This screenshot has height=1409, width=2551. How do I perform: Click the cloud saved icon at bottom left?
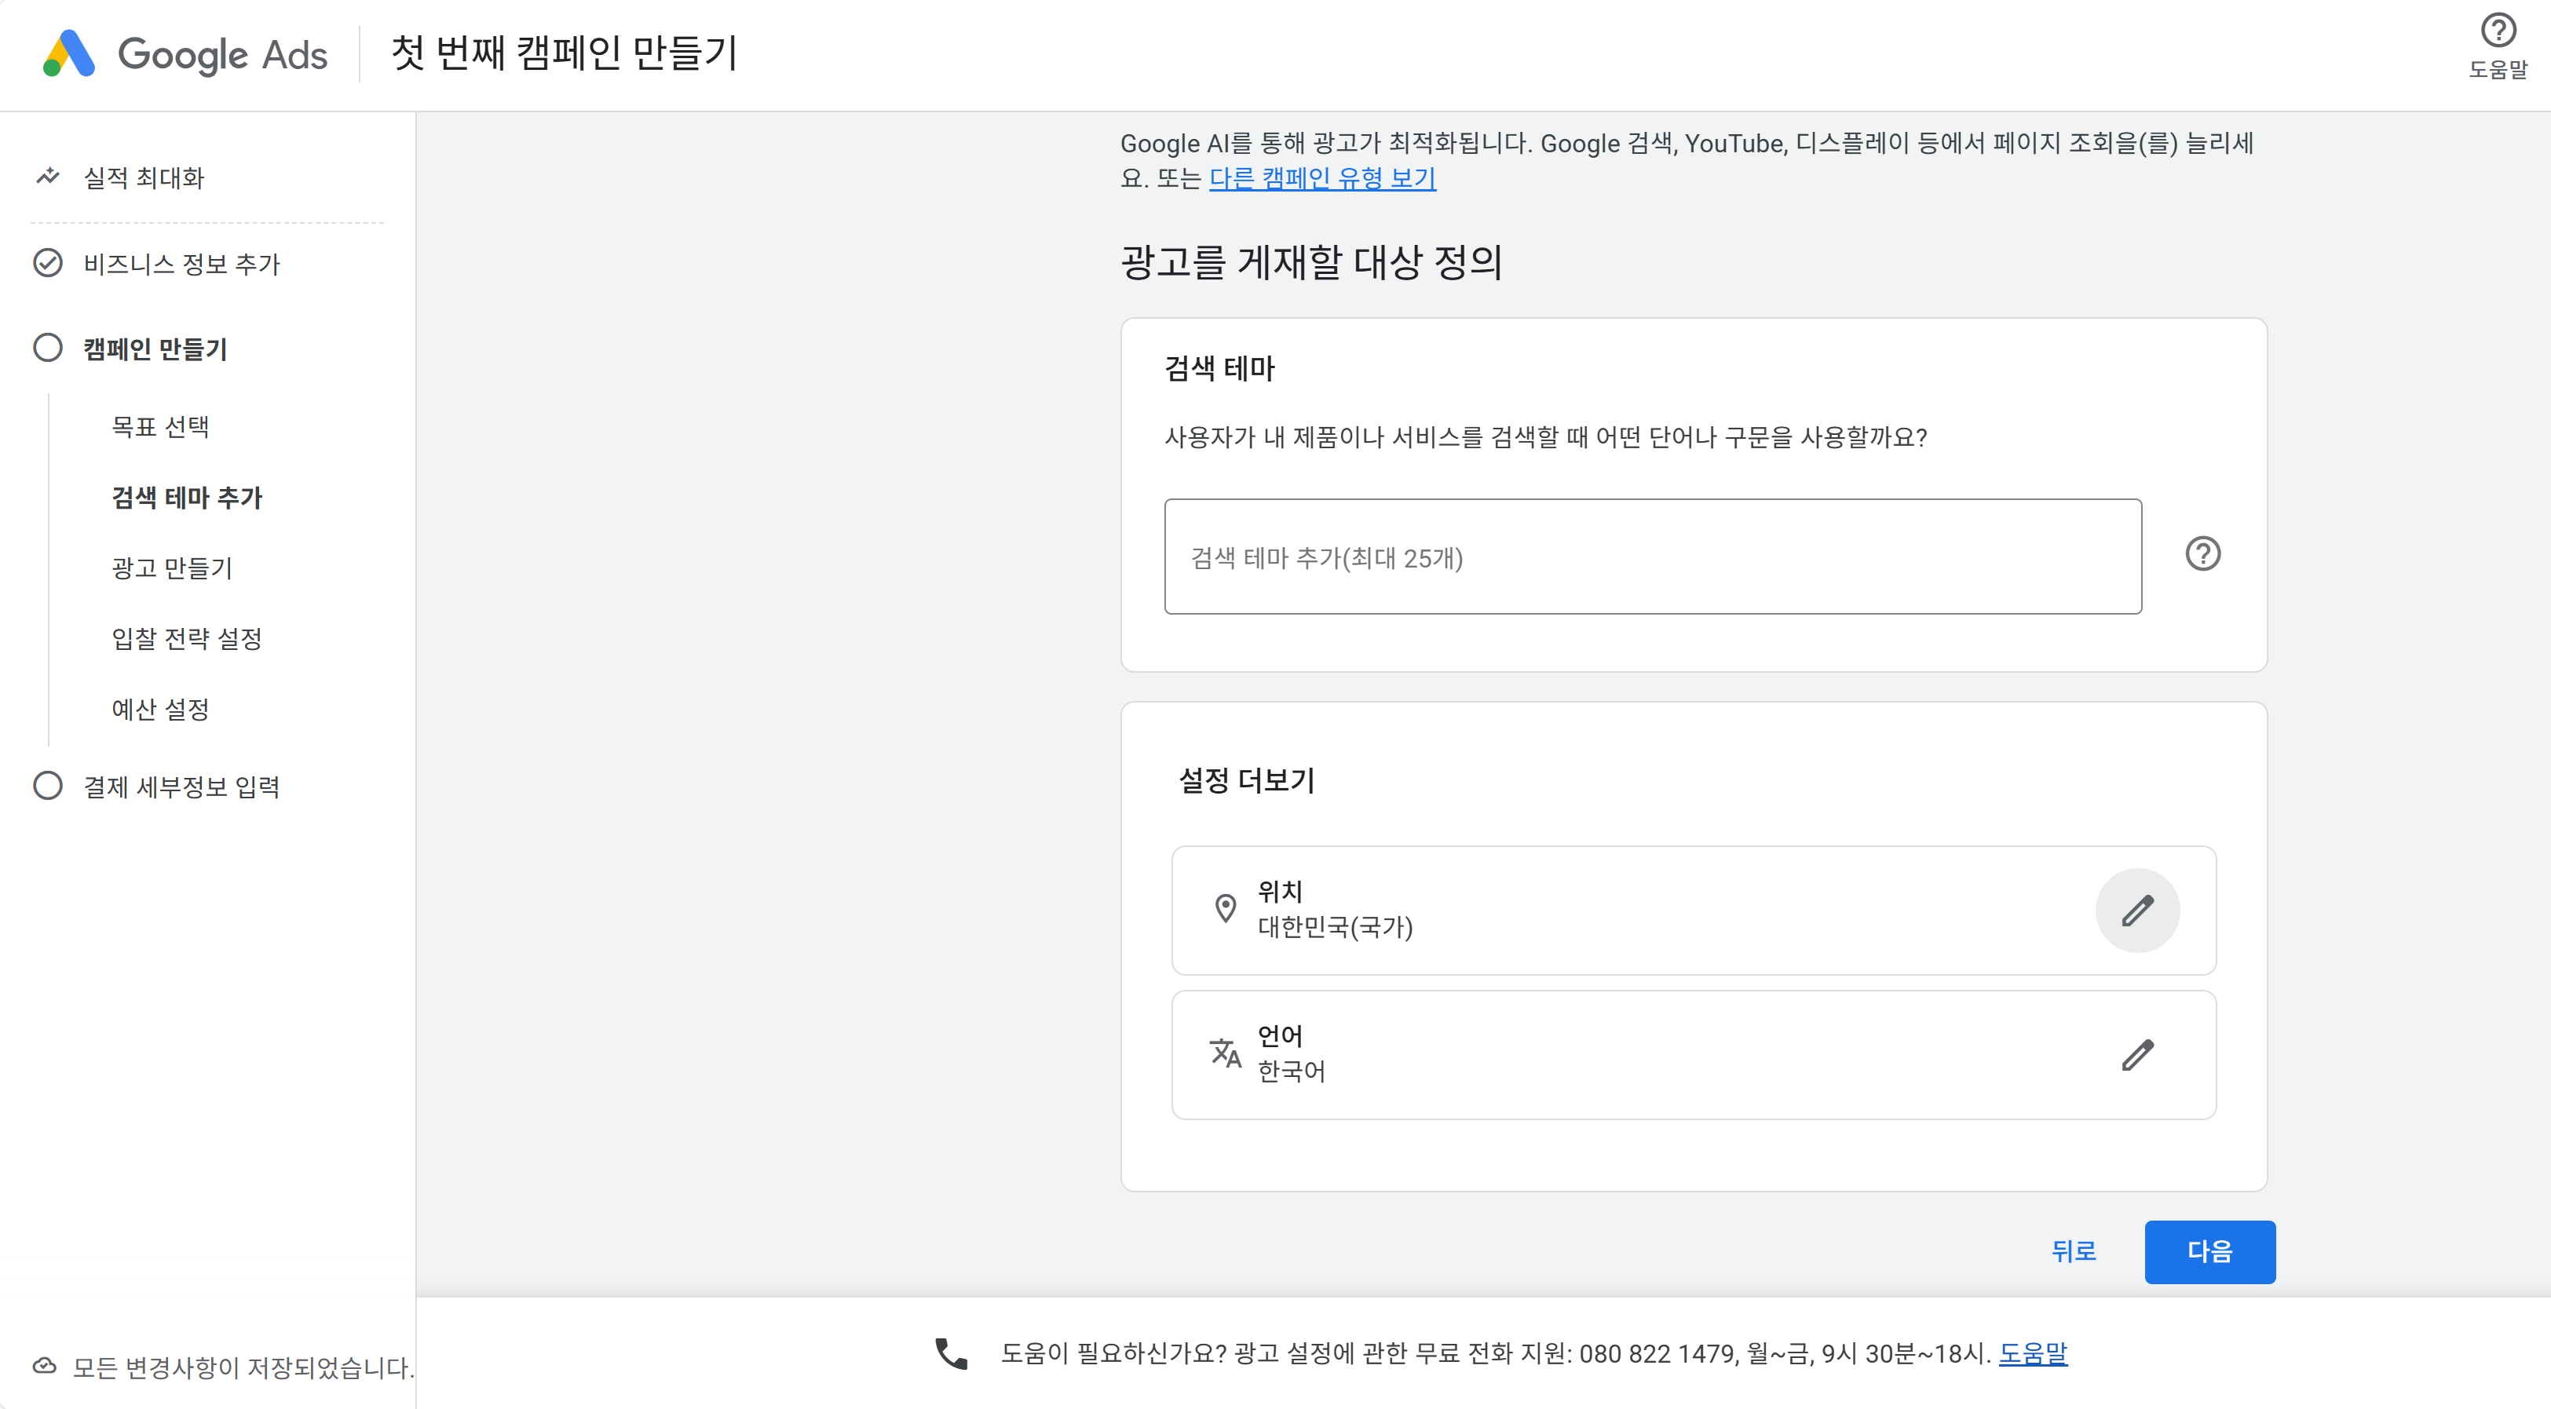pos(45,1367)
